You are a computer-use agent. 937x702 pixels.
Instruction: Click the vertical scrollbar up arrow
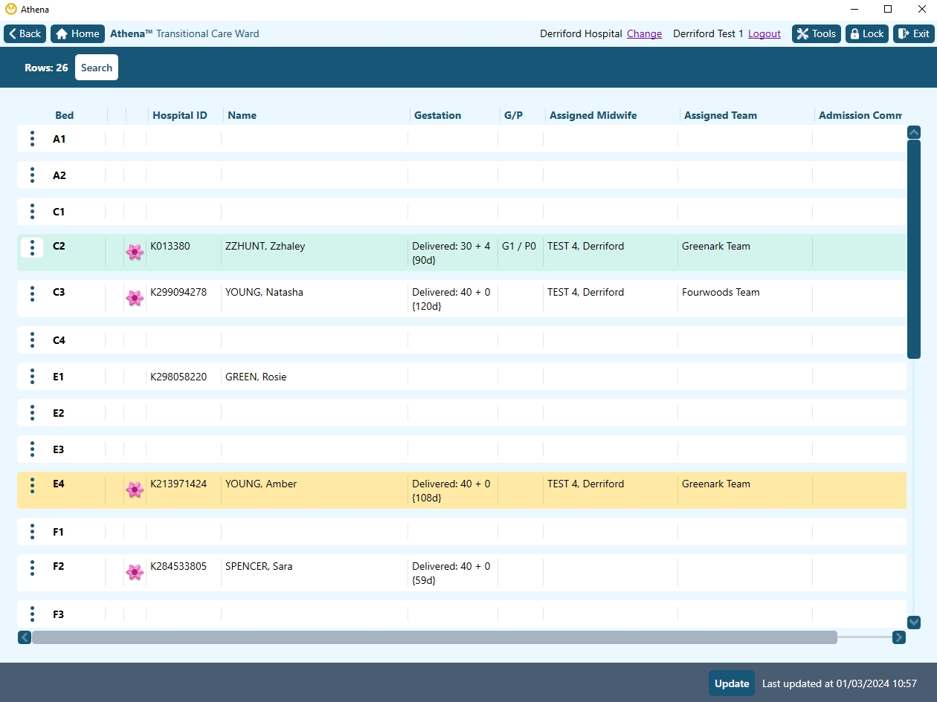(x=915, y=132)
